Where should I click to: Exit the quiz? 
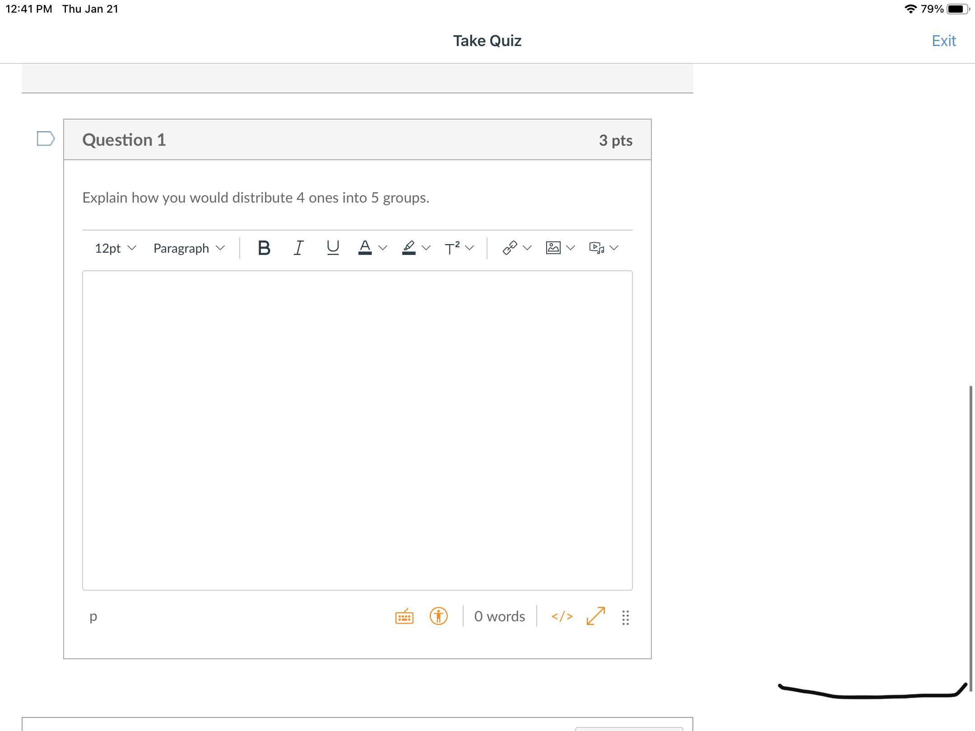943,41
